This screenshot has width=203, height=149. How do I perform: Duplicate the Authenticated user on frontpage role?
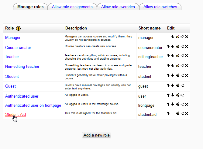click(182, 104)
